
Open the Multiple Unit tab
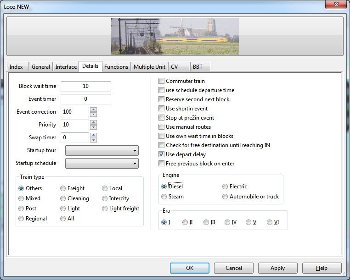point(149,67)
